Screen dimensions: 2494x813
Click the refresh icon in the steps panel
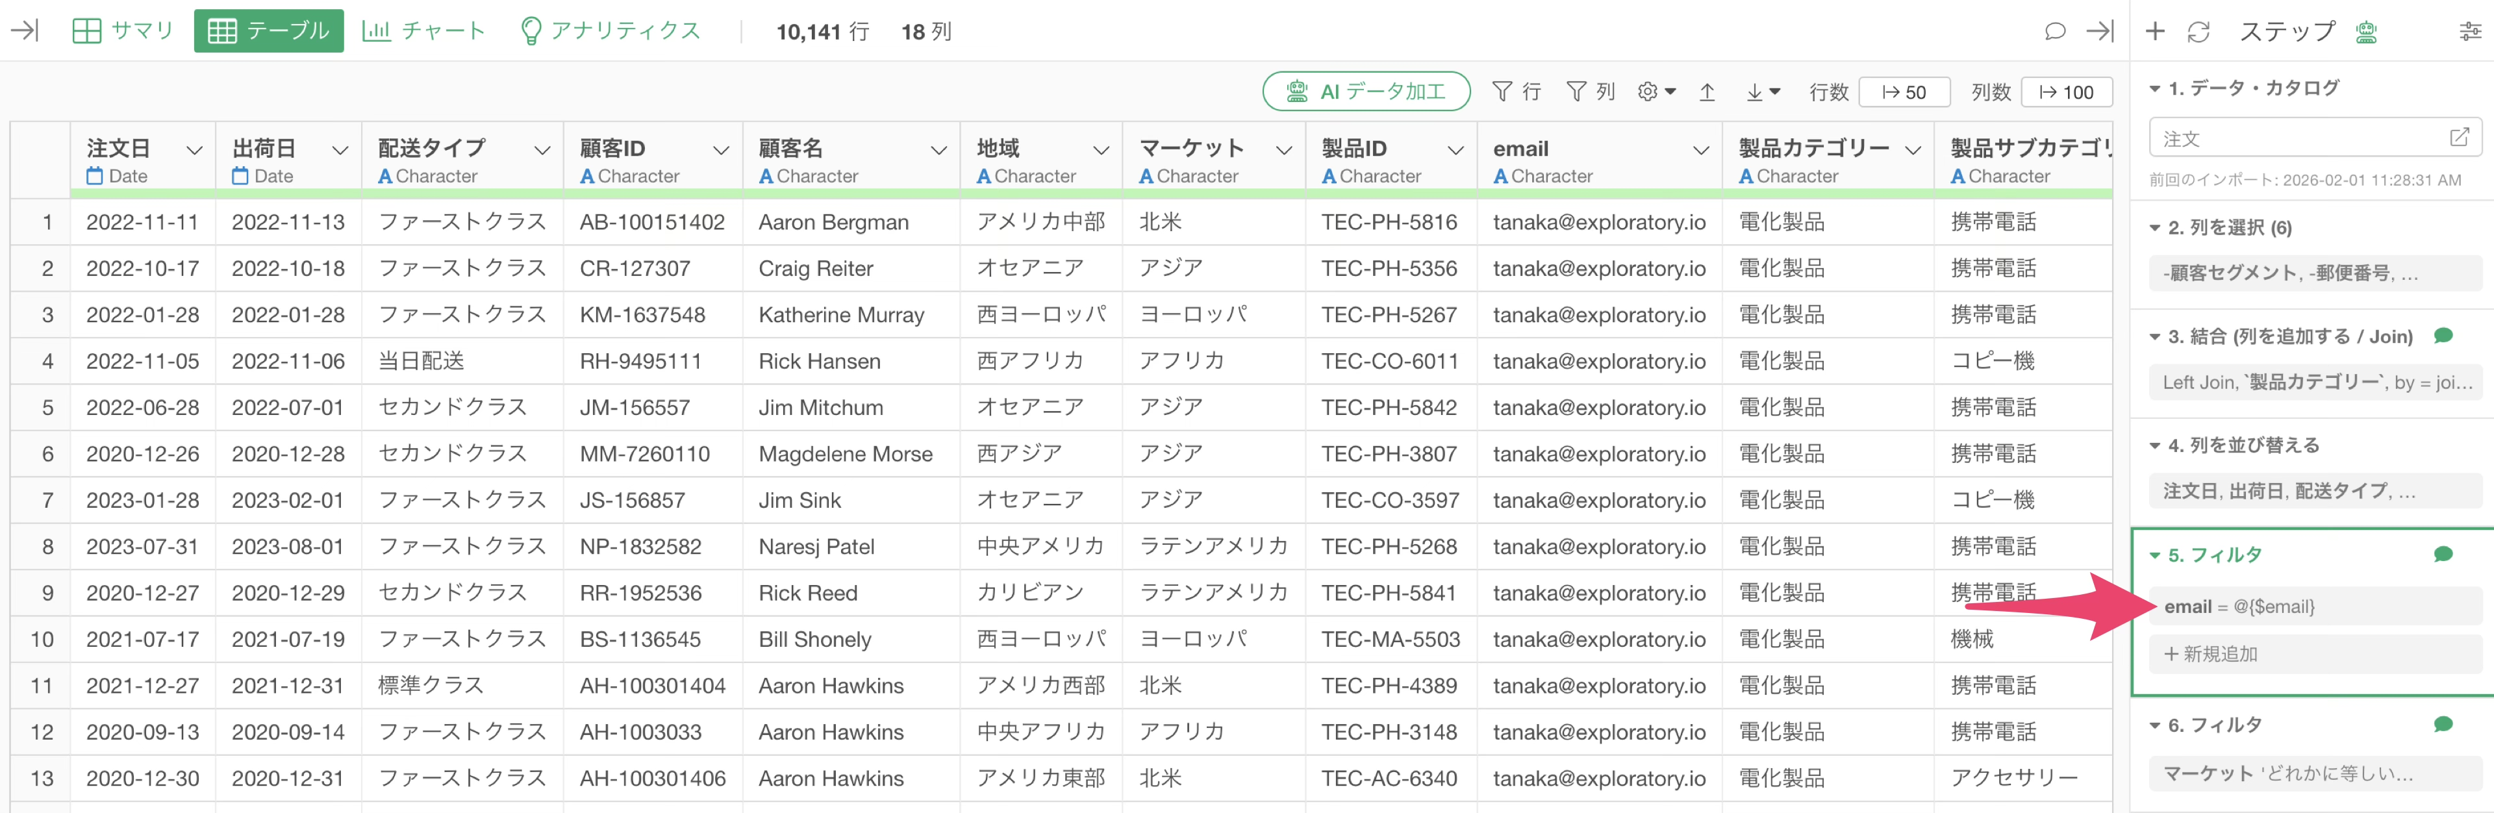[2198, 32]
